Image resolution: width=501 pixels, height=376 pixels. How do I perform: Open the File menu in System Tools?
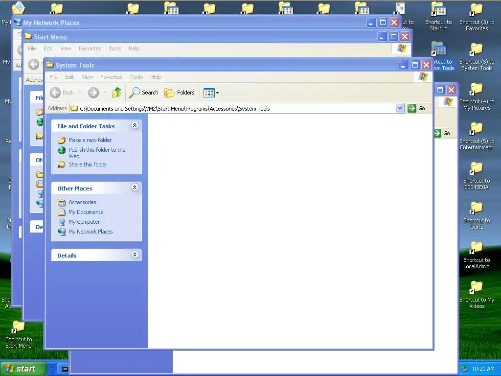coord(53,77)
